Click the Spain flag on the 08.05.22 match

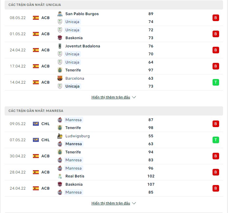pyautogui.click(x=36, y=18)
